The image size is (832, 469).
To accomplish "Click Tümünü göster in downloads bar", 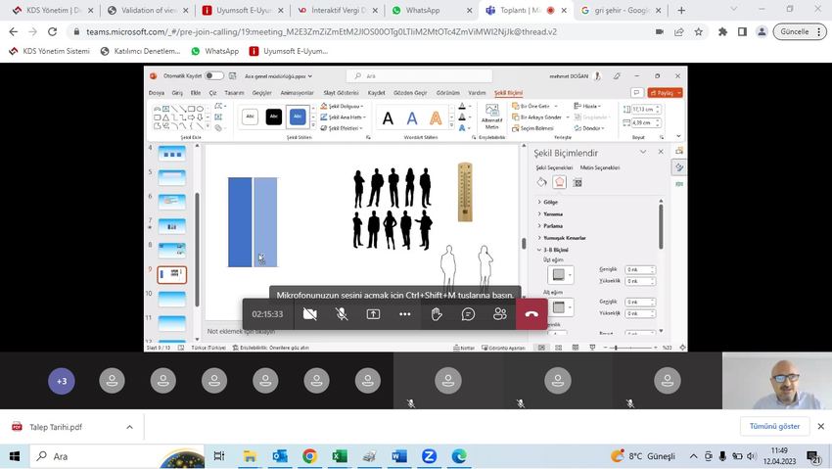I will click(774, 426).
